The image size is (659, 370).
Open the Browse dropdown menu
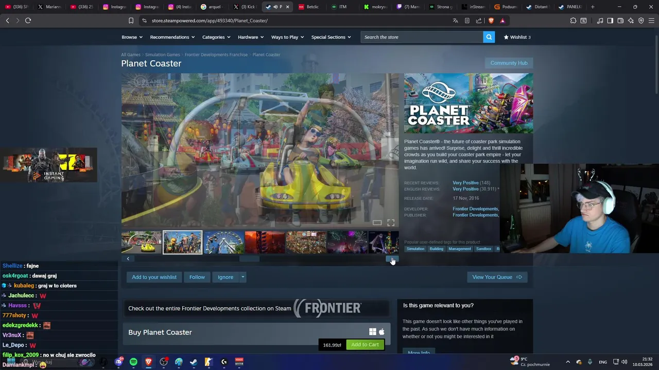132,37
